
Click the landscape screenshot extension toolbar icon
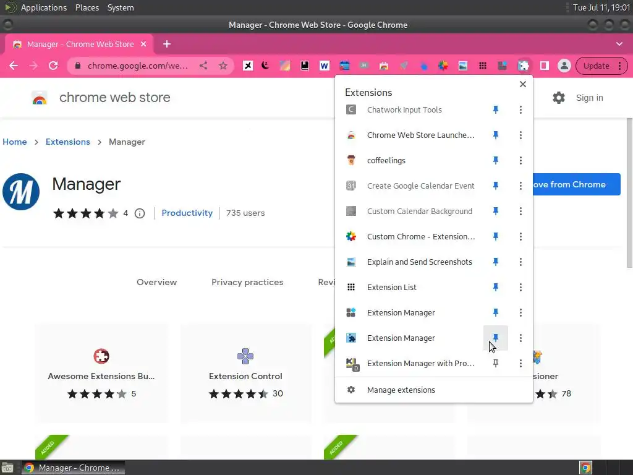462,66
